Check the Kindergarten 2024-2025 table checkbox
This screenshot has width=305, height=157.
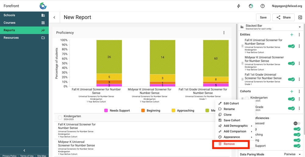pyautogui.click(x=60, y=117)
